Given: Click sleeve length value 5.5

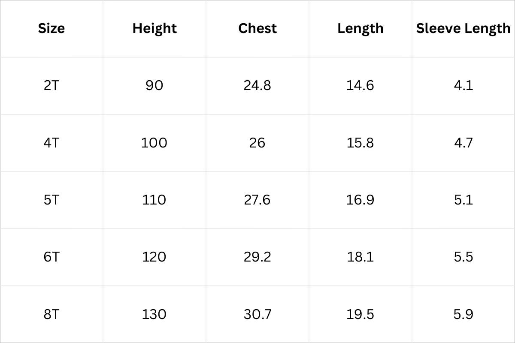Looking at the screenshot, I should pos(463,257).
